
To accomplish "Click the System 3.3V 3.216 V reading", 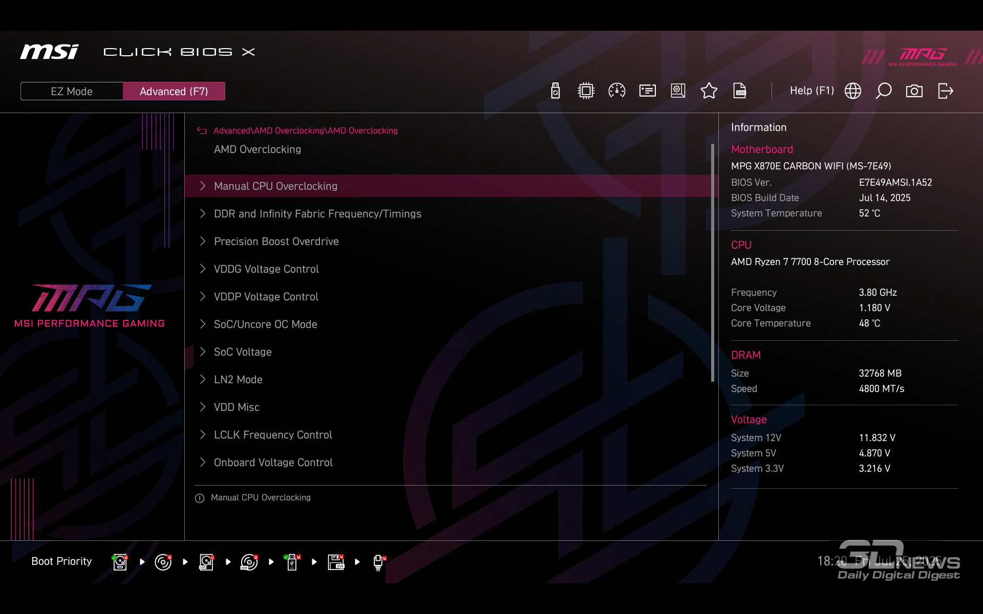I will [x=874, y=469].
